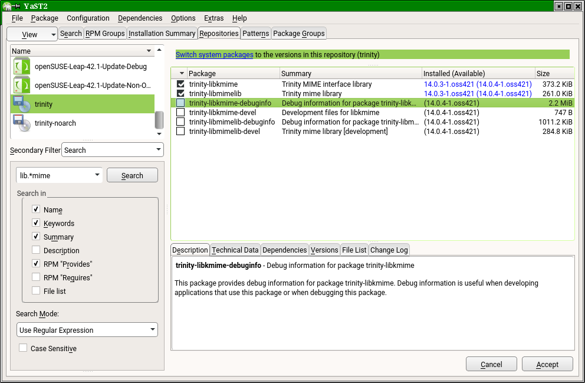The height and width of the screenshot is (383, 585).
Task: Switch to the Installation Summary tab
Action: pyautogui.click(x=162, y=34)
